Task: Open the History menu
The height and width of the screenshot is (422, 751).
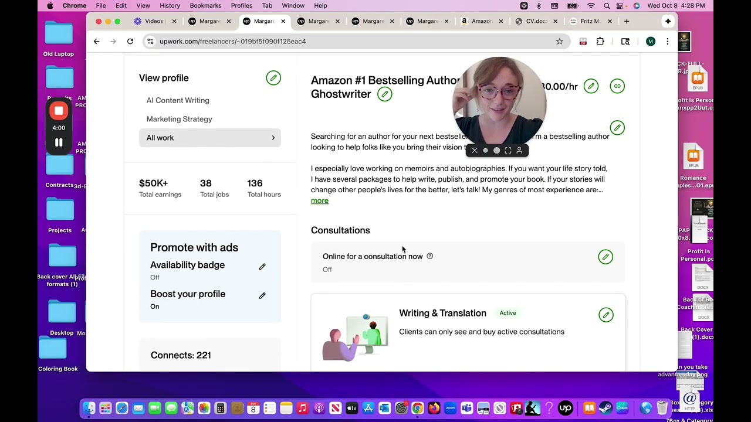Action: tap(170, 6)
